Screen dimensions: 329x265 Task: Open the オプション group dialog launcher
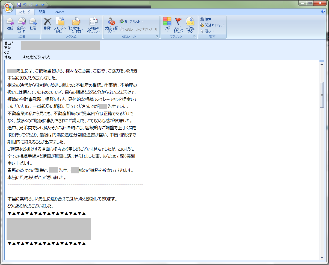195,36
